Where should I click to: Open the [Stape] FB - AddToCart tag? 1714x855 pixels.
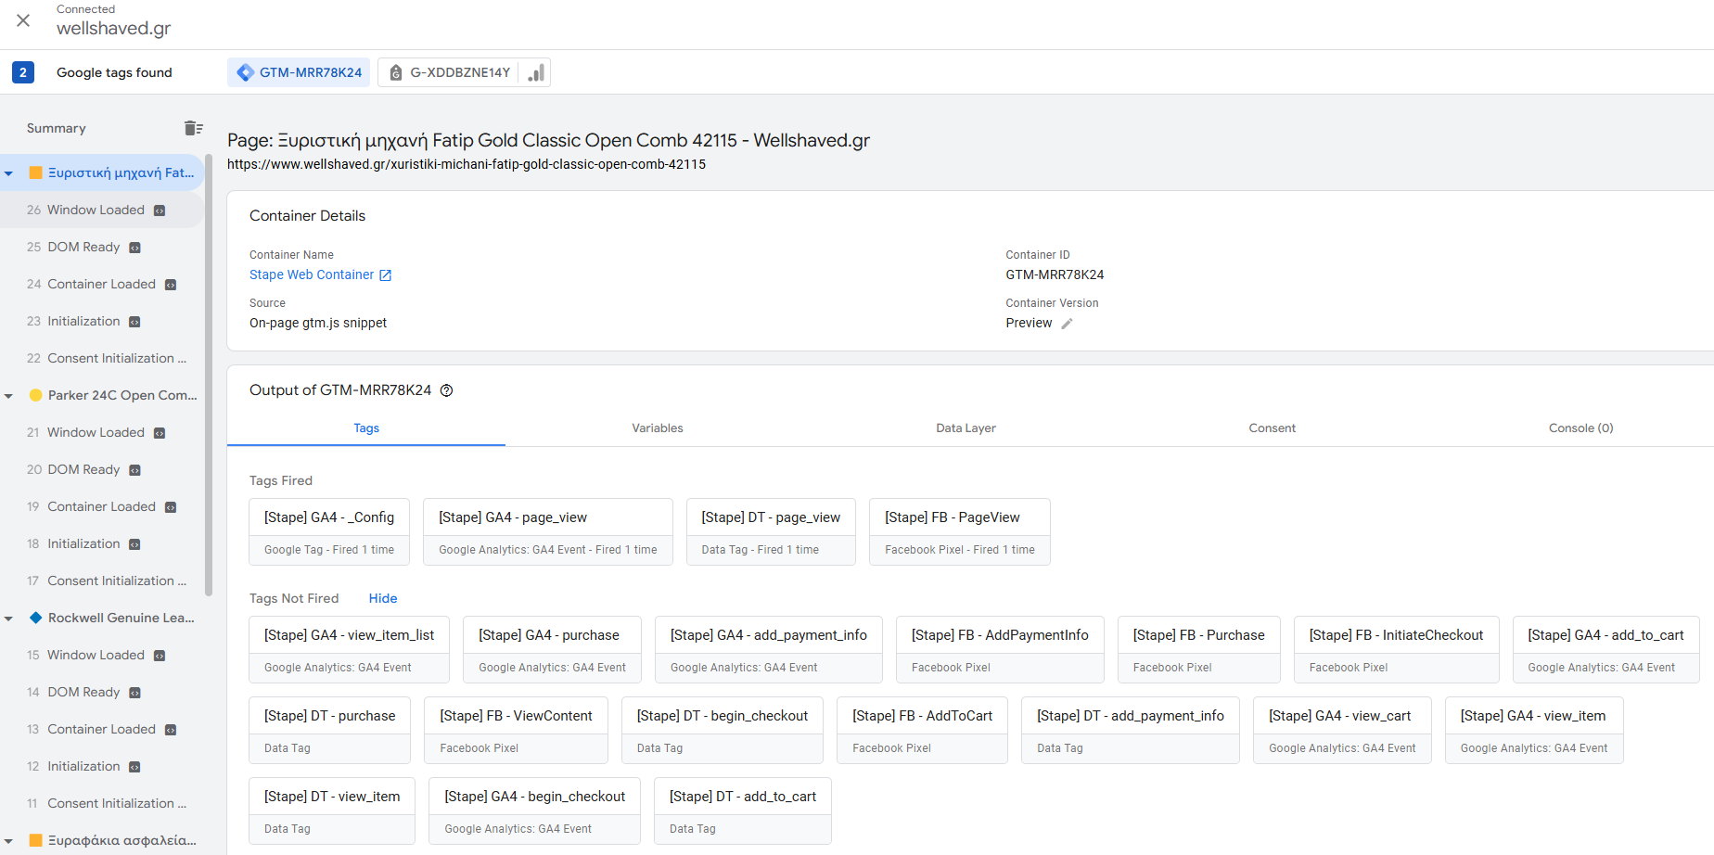click(x=922, y=731)
